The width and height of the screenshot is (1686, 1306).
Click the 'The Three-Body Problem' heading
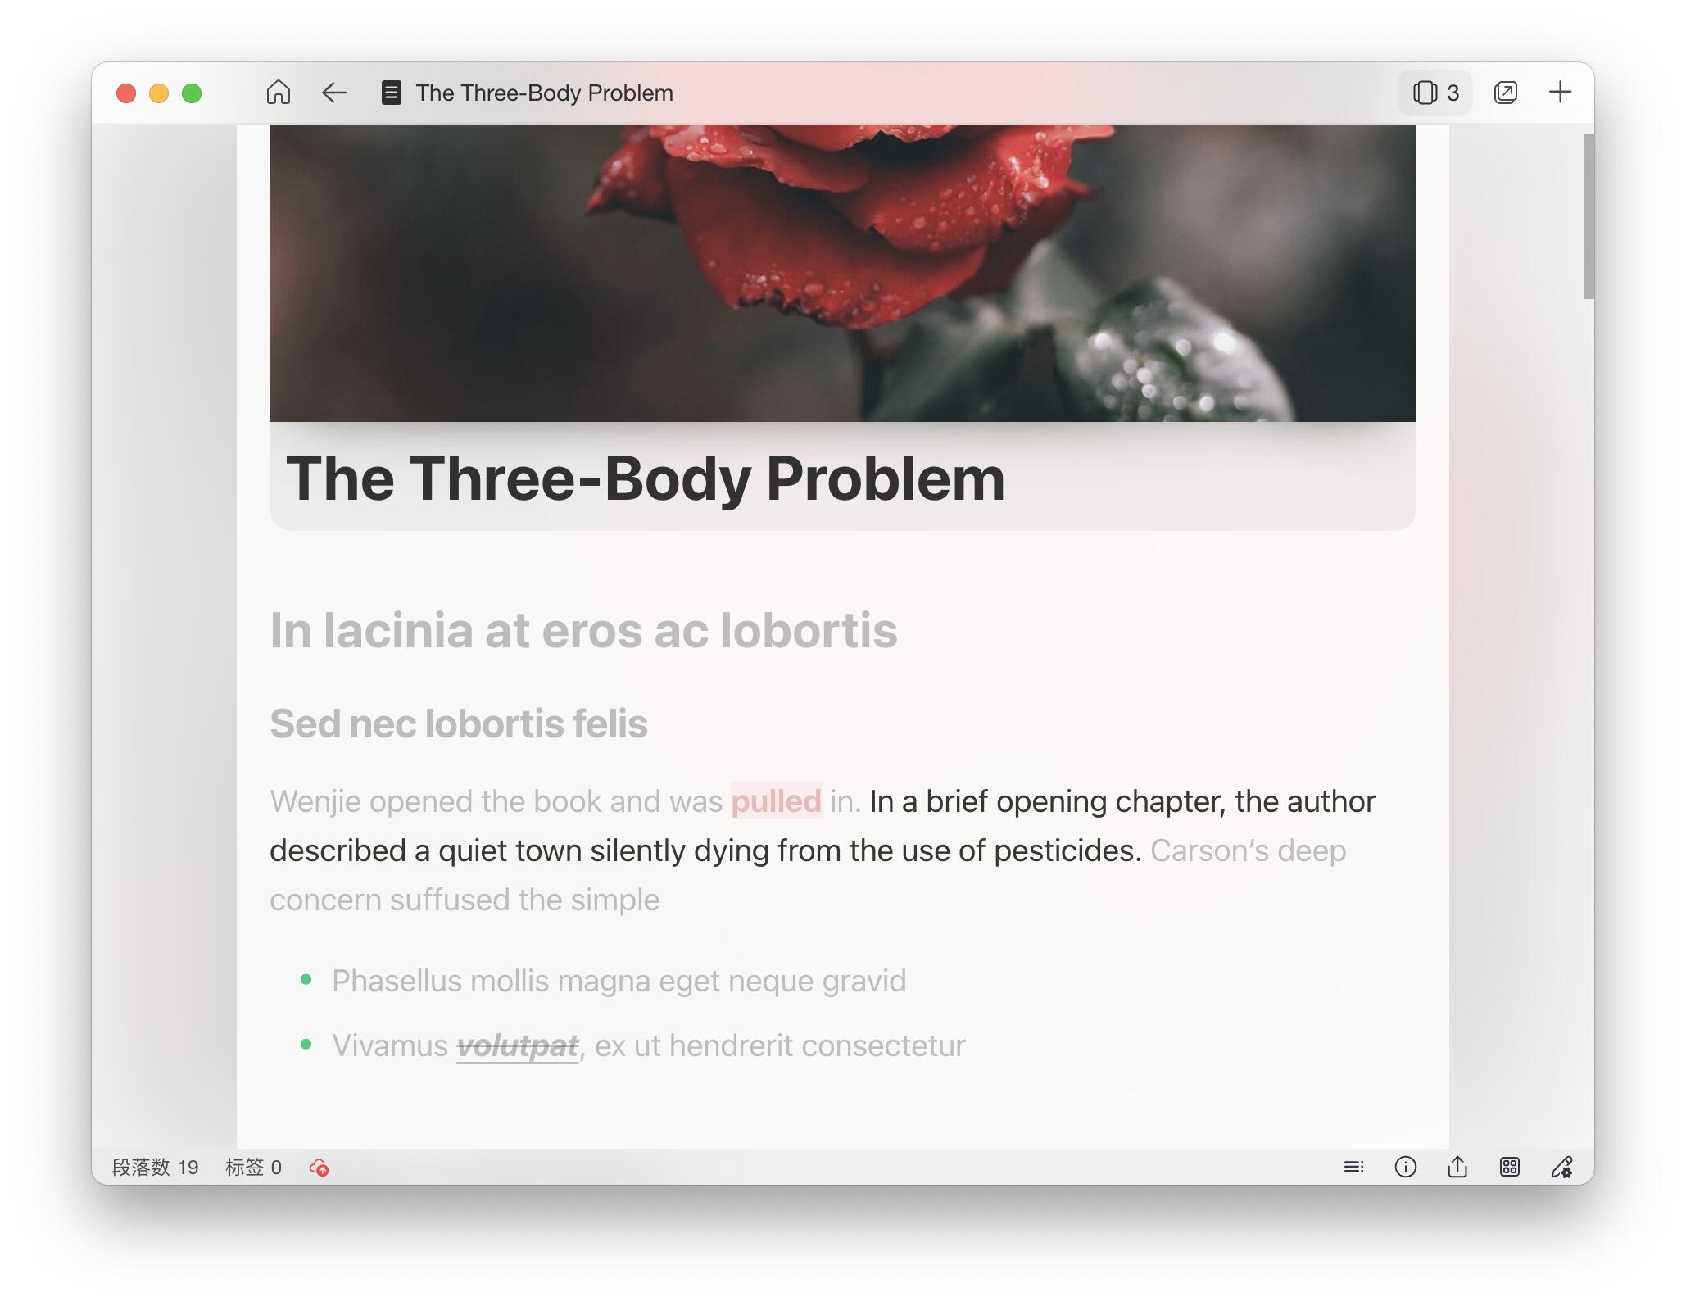coord(645,479)
